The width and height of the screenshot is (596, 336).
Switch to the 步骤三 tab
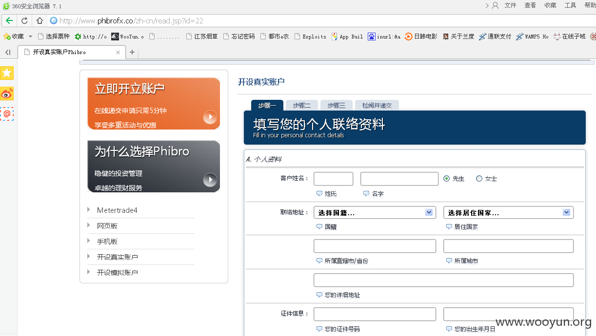pyautogui.click(x=337, y=105)
